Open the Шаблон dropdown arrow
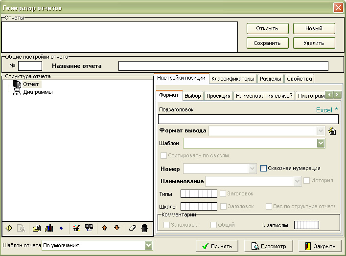Viewport: 346px width, 256px height. (x=321, y=143)
